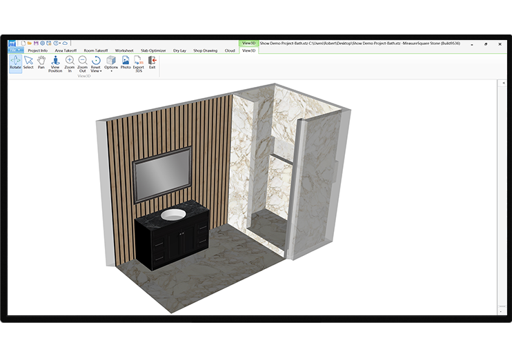The width and height of the screenshot is (512, 356).
Task: Click the wall mirror in the 3D scene
Action: click(x=163, y=174)
